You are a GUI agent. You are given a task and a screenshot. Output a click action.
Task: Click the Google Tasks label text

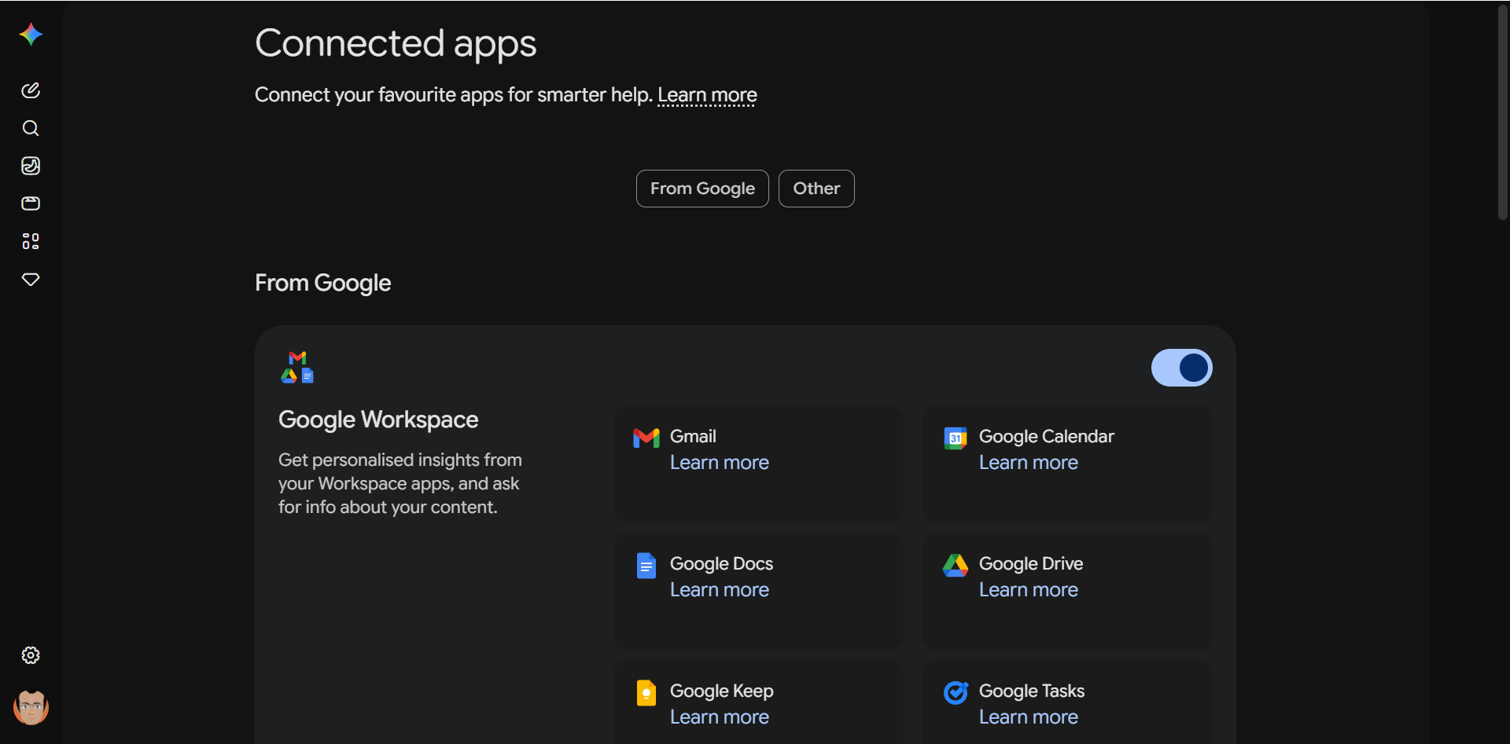pyautogui.click(x=1032, y=691)
